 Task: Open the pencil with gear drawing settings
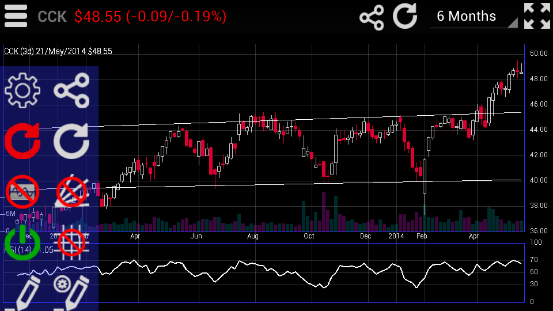71,293
